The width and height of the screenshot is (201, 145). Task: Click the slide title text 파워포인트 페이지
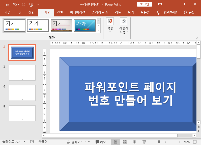click(x=130, y=87)
